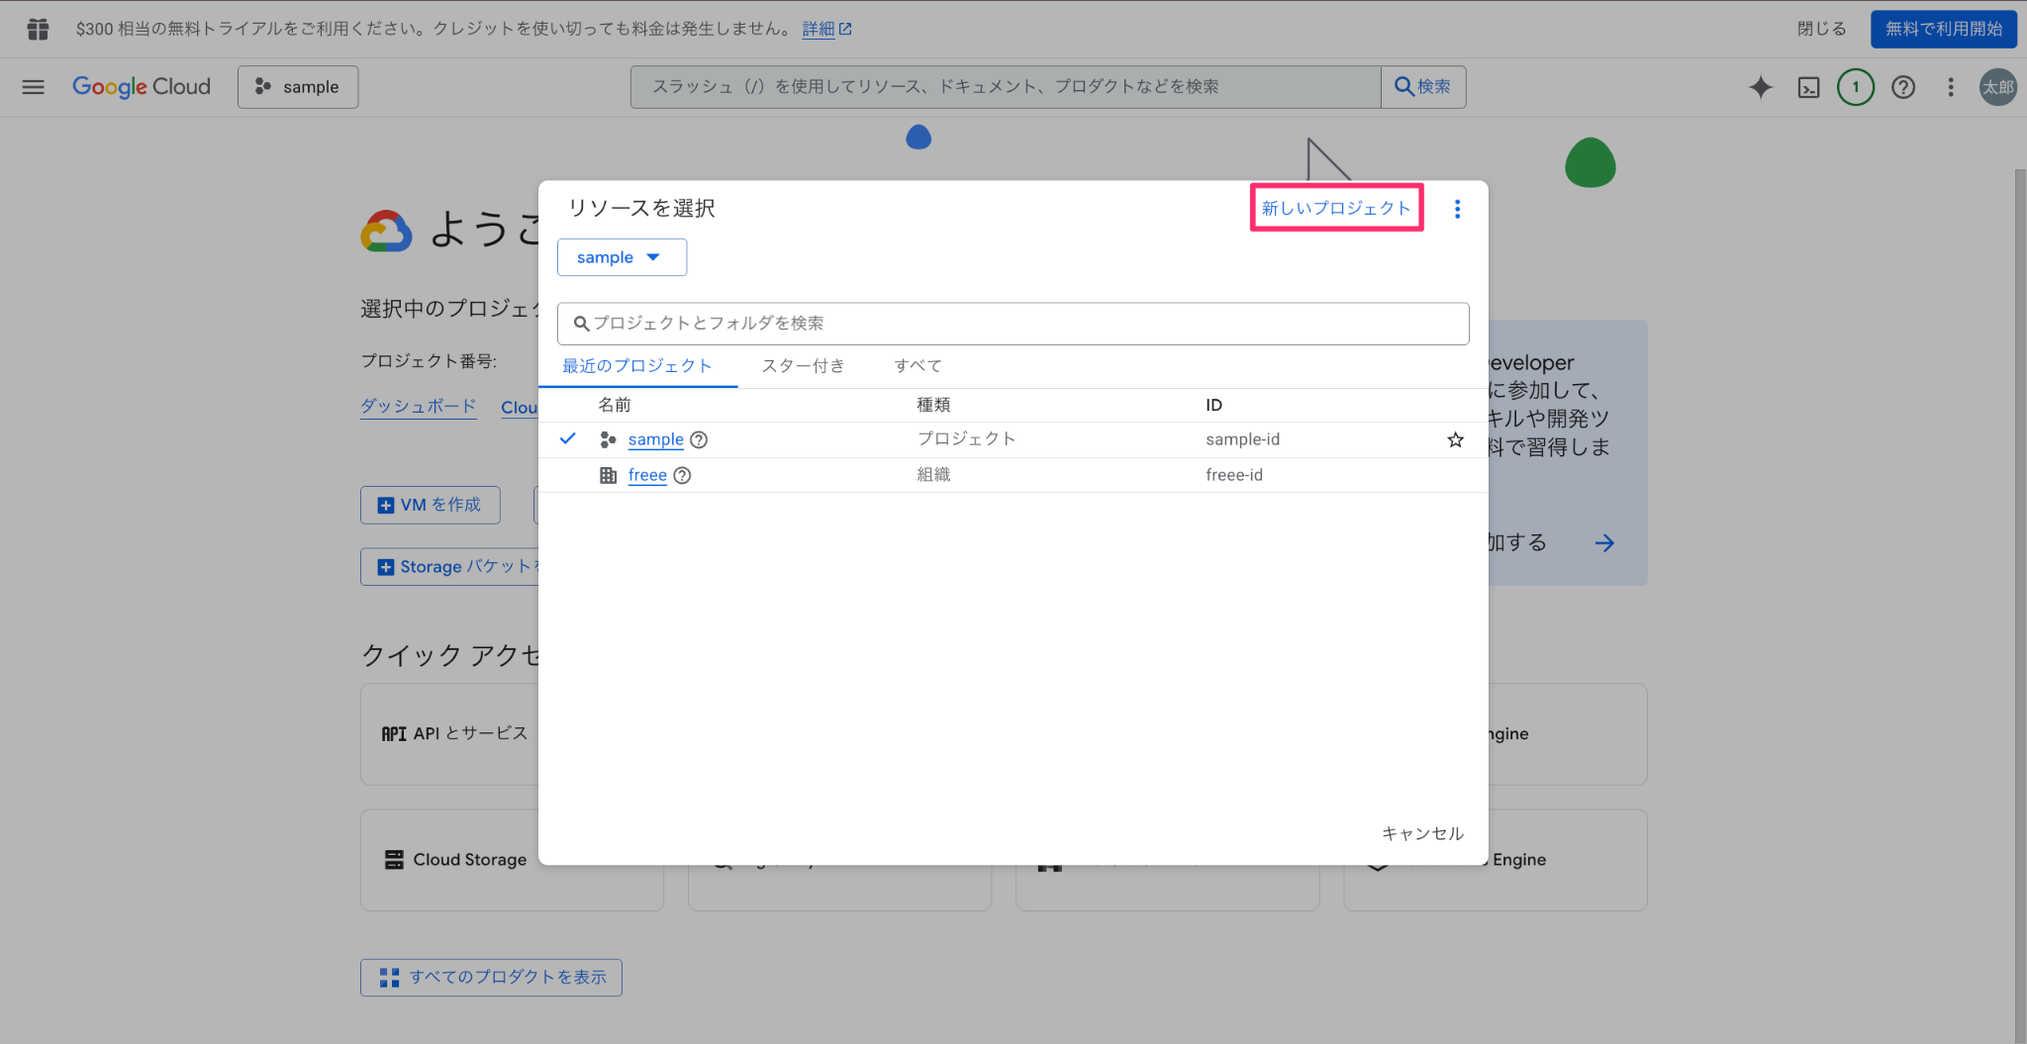Open the 詳細 link in trial banner
2027x1044 pixels.
[x=826, y=29]
